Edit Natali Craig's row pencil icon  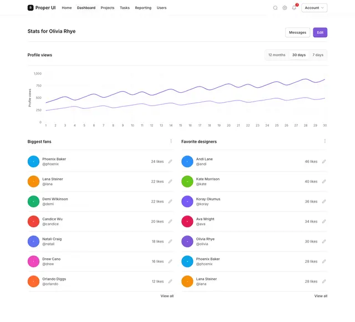170,241
